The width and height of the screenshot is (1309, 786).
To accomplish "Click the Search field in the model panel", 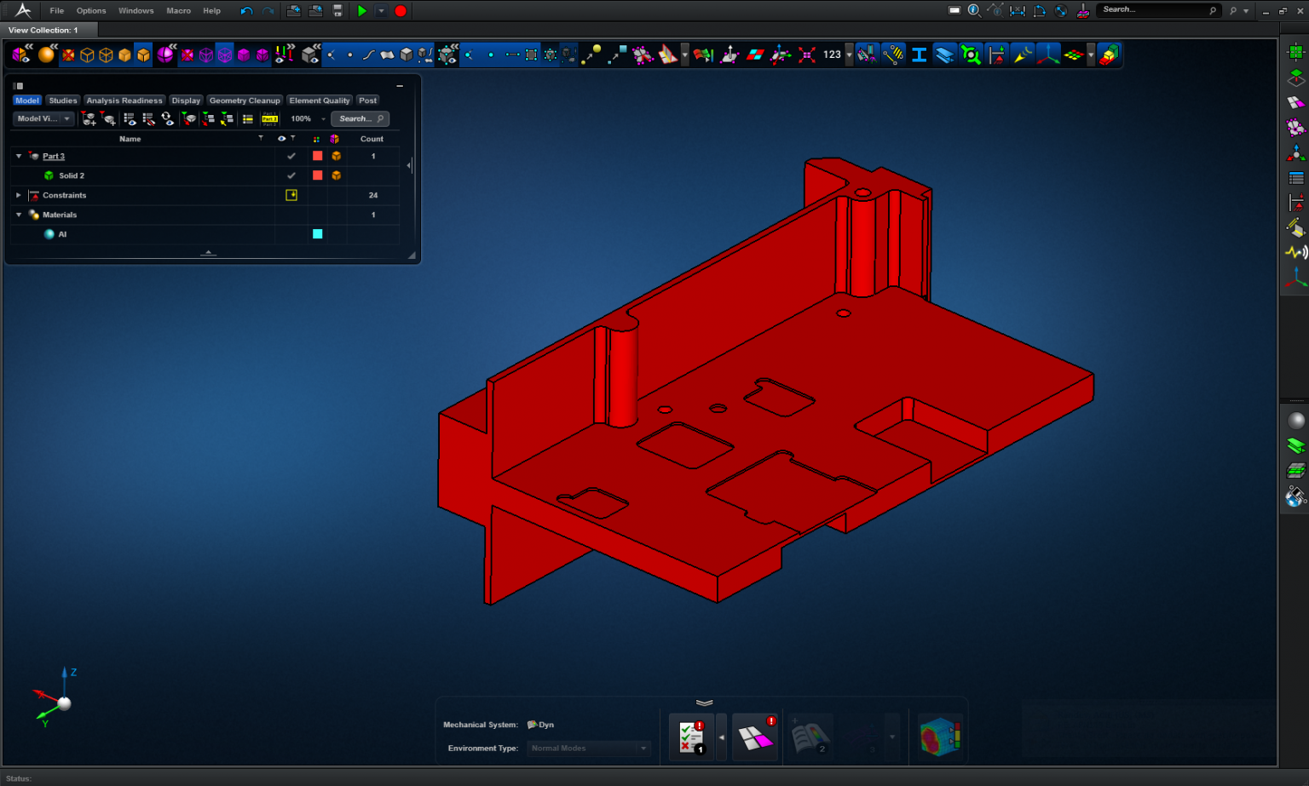I will tap(359, 118).
